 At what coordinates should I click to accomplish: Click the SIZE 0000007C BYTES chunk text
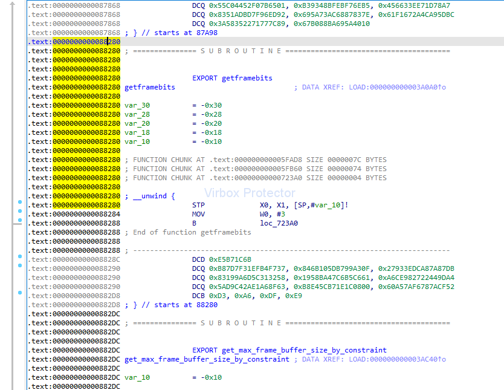point(346,160)
